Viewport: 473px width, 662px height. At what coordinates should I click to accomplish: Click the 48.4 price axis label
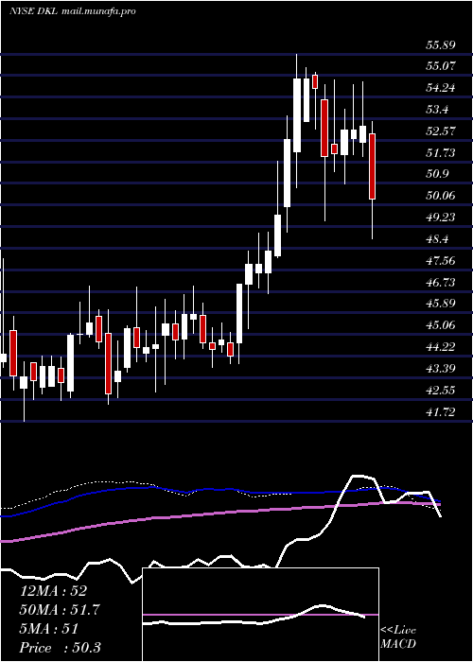[437, 239]
